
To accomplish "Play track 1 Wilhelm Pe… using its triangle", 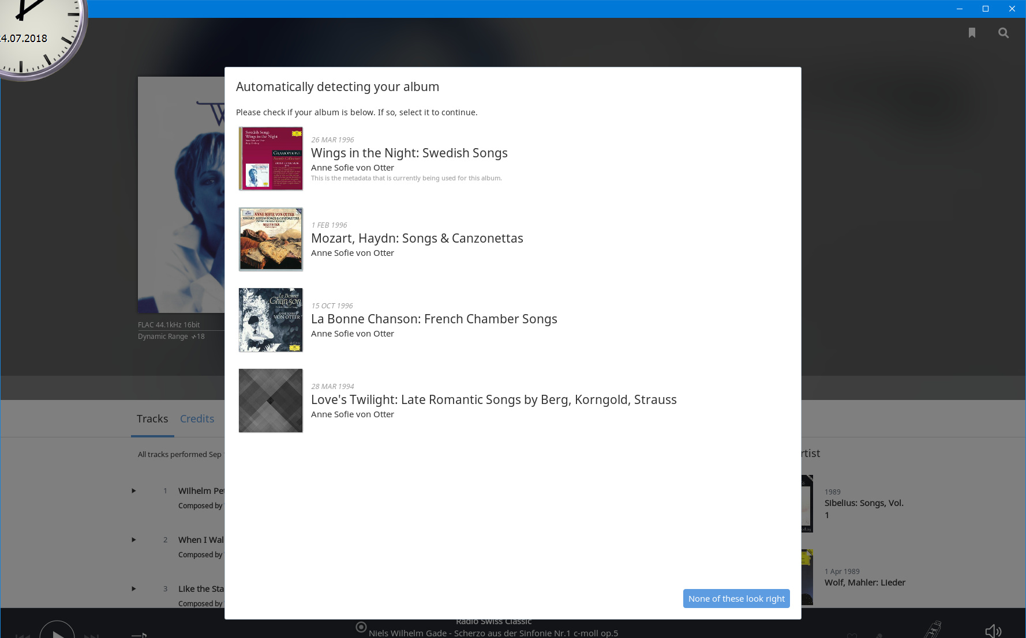I will click(134, 491).
